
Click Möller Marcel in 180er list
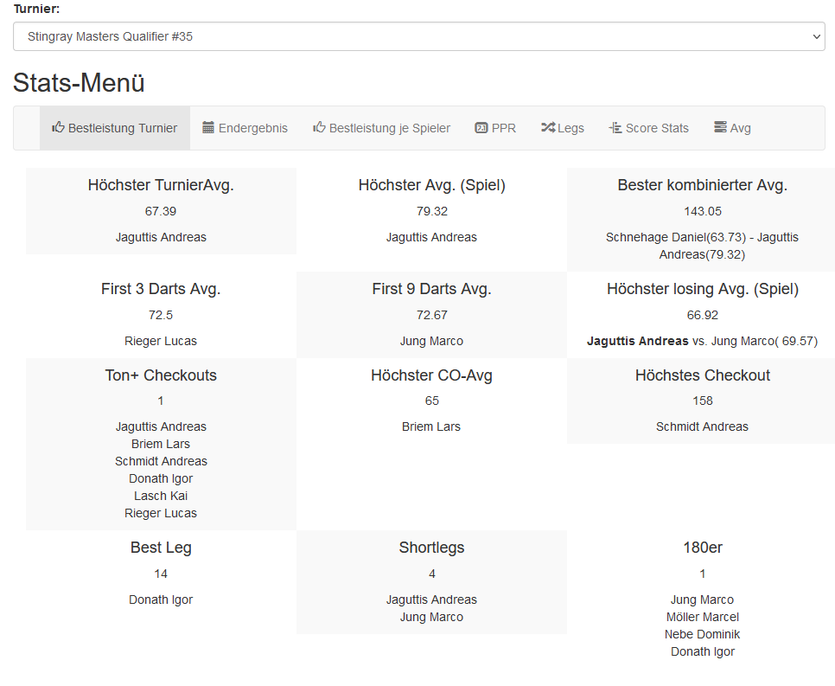[702, 617]
